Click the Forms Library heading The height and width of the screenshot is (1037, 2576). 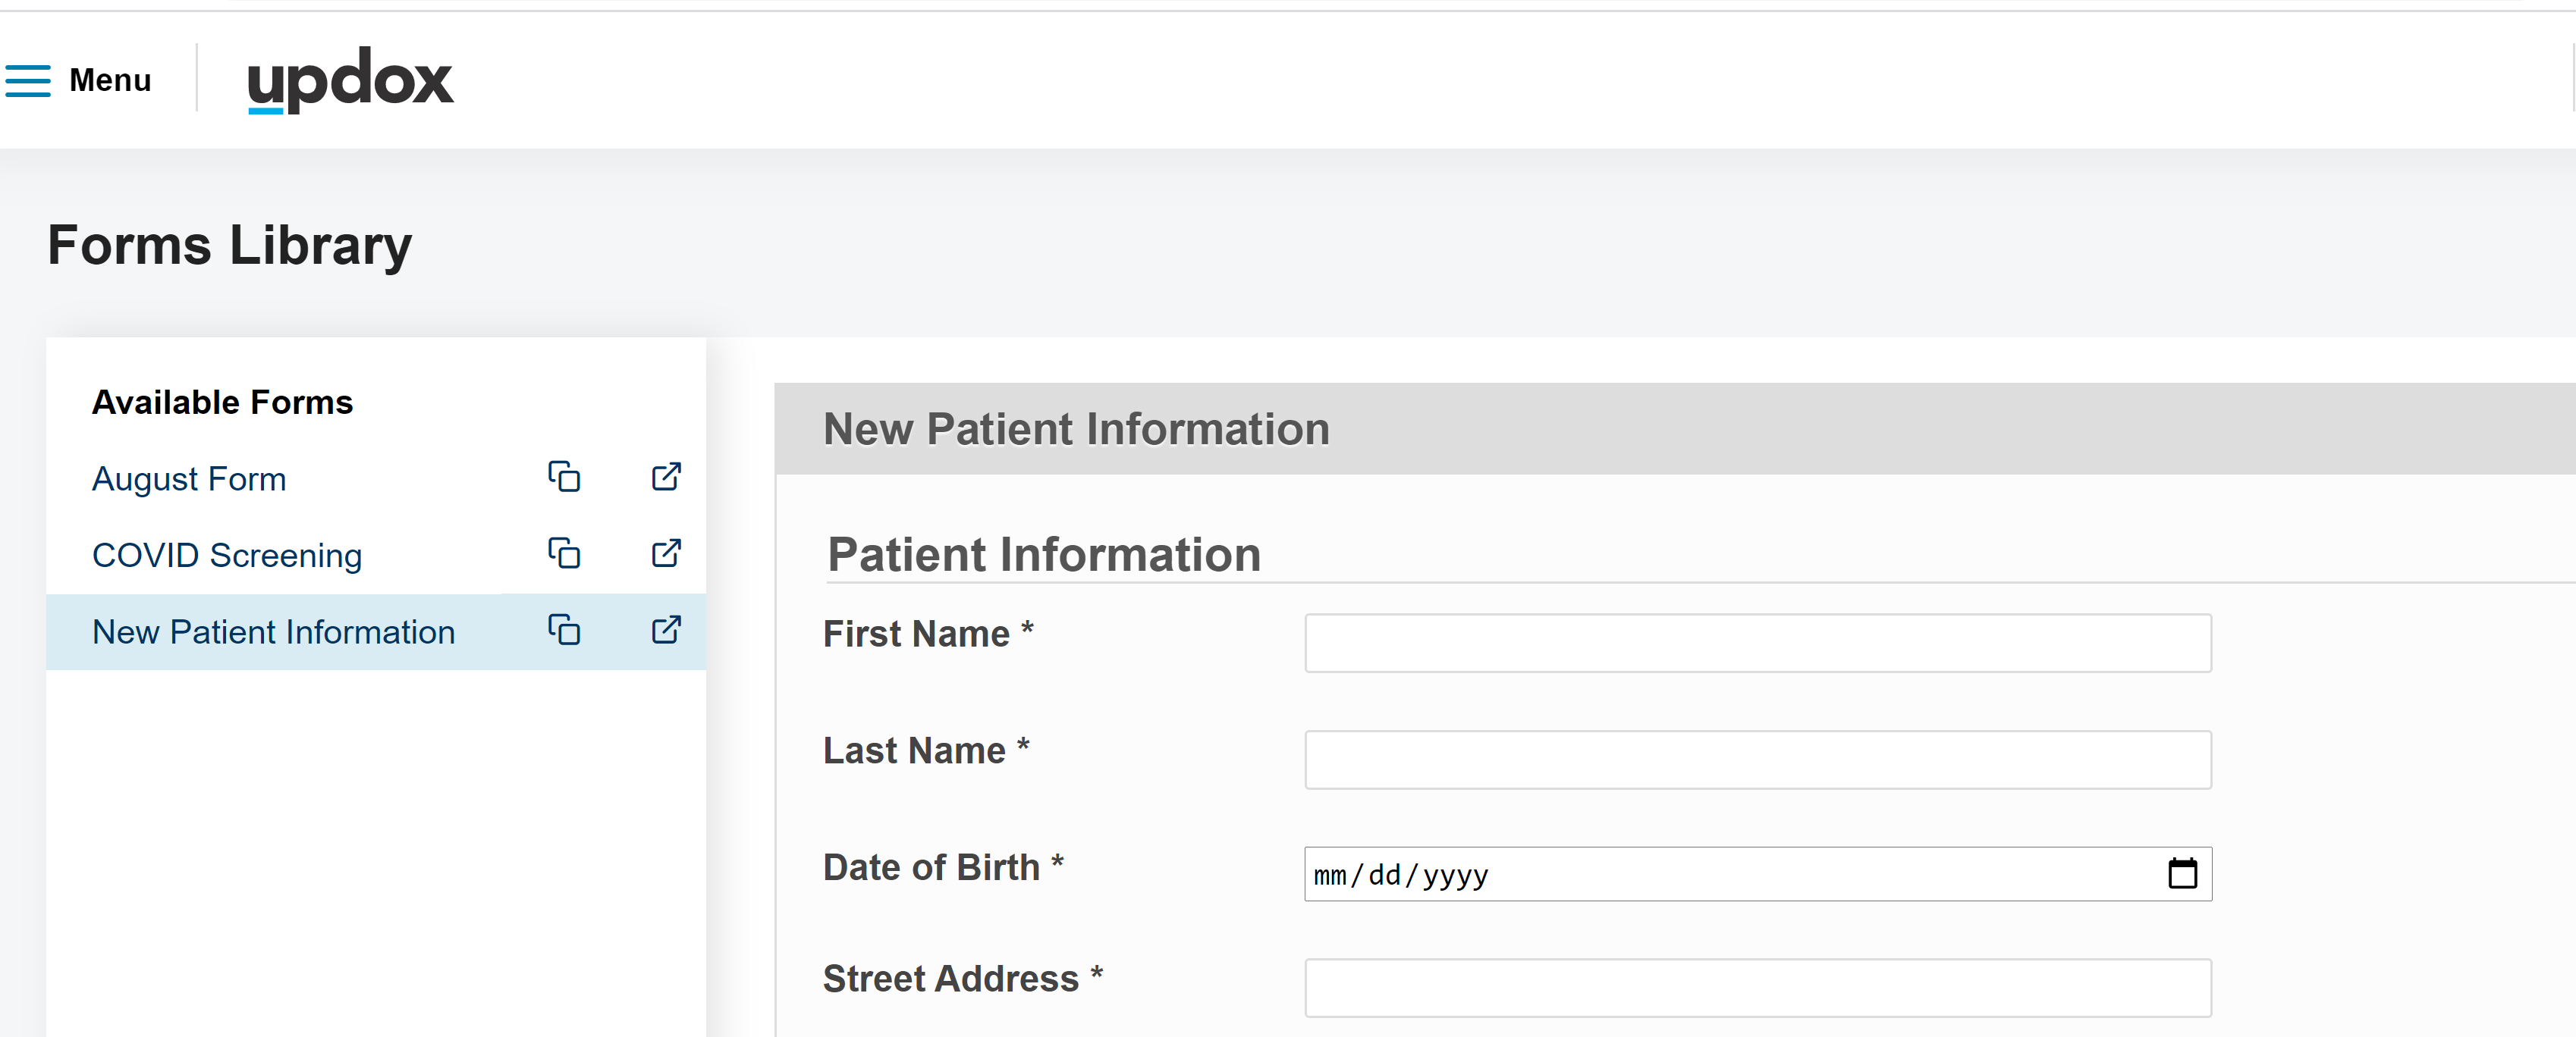(x=230, y=246)
